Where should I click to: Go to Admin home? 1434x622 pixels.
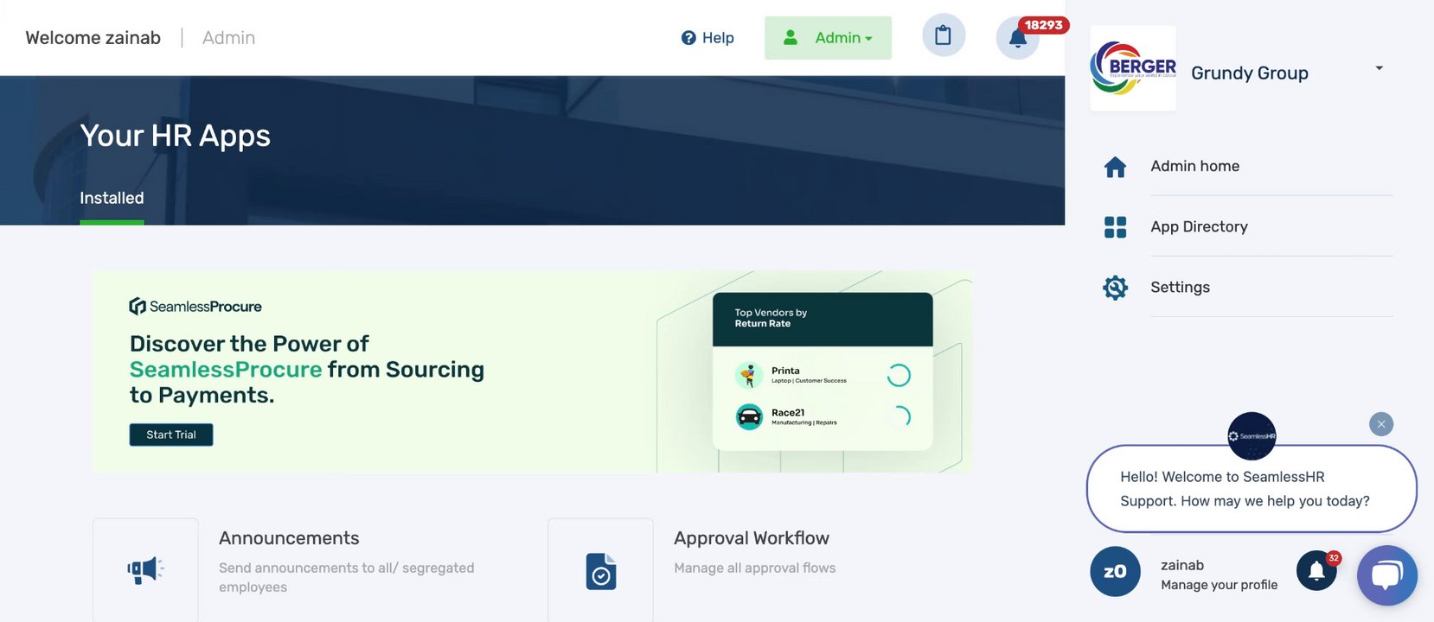tap(1194, 166)
